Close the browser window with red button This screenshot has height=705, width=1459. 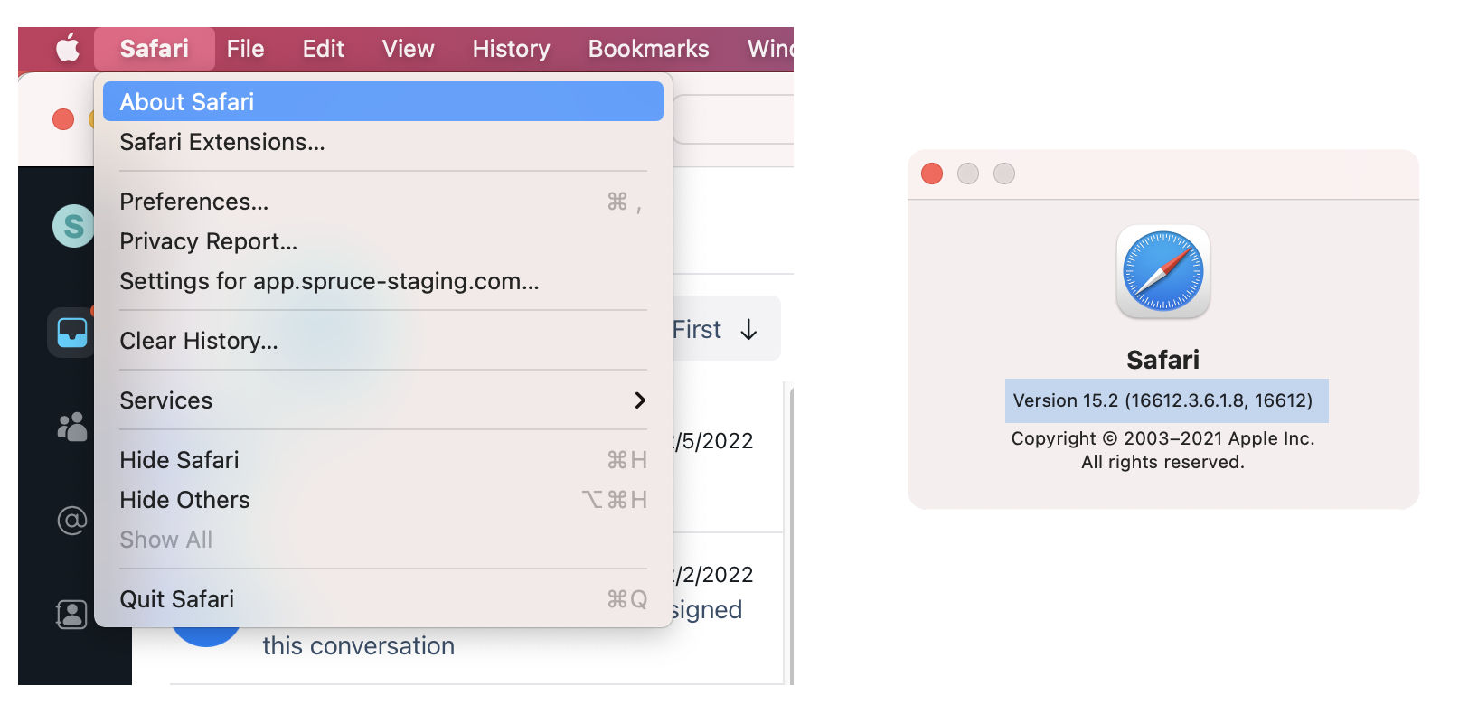pos(63,119)
